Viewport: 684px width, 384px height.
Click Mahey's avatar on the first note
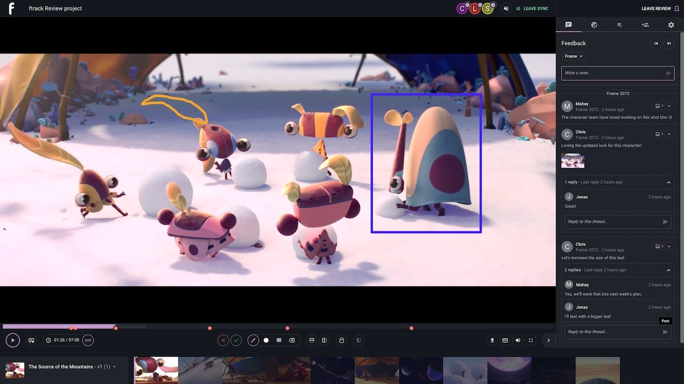point(567,106)
